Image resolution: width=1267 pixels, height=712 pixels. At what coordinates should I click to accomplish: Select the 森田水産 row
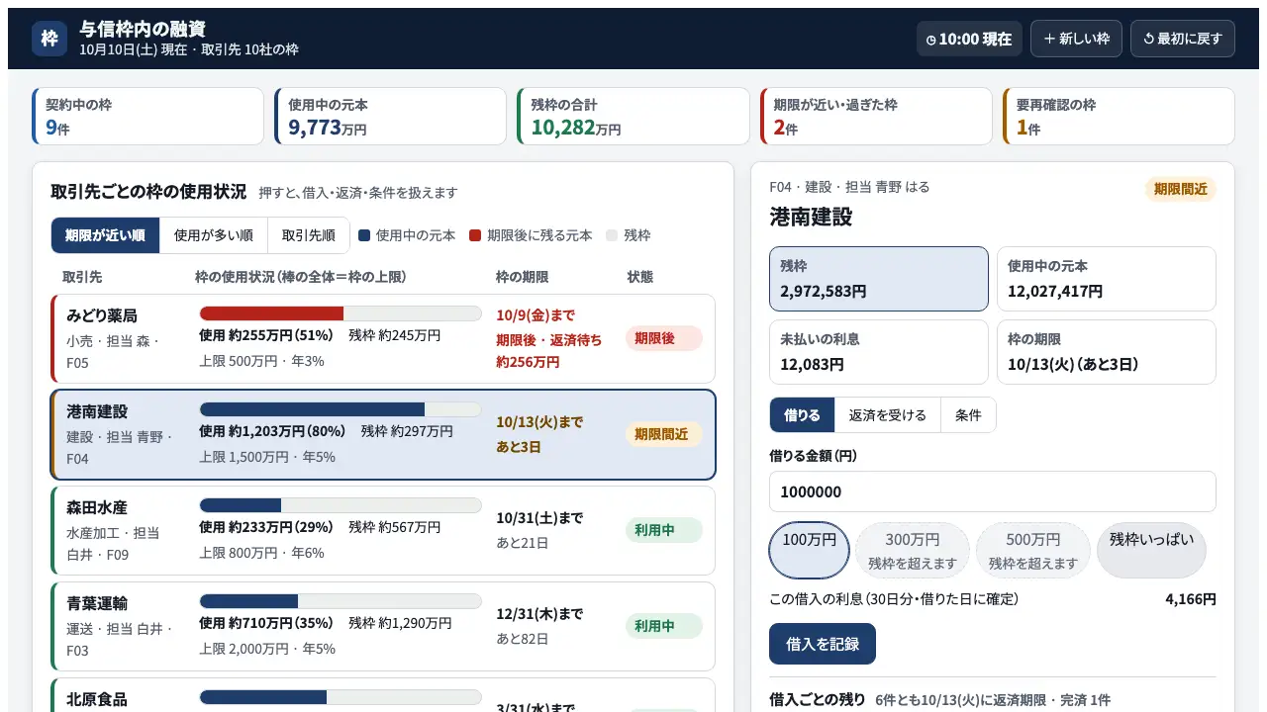[x=383, y=531]
